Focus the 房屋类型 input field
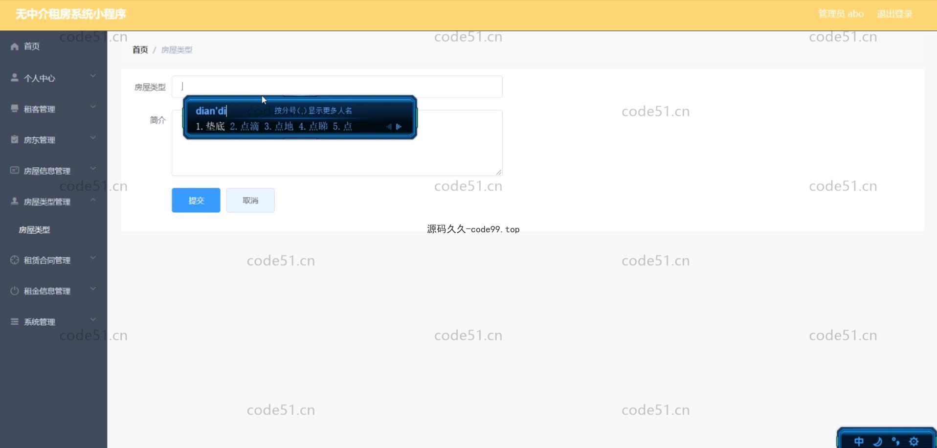Viewport: 937px width, 448px height. pos(337,87)
